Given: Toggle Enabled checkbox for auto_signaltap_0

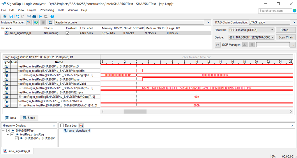Looking at the screenshot, I should [68, 33].
